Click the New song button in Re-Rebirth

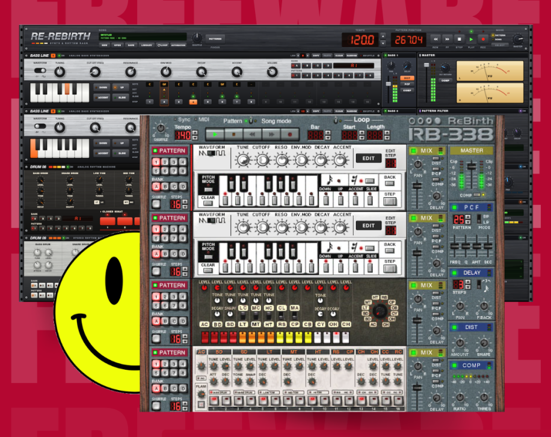click(x=105, y=45)
